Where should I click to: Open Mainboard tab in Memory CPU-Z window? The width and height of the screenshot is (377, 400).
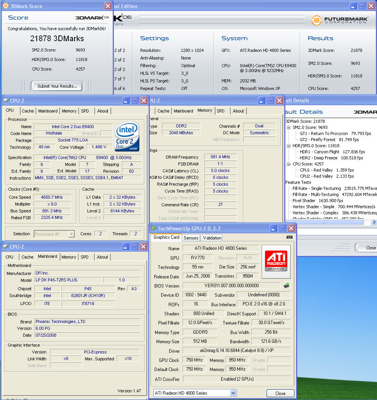coord(183,111)
